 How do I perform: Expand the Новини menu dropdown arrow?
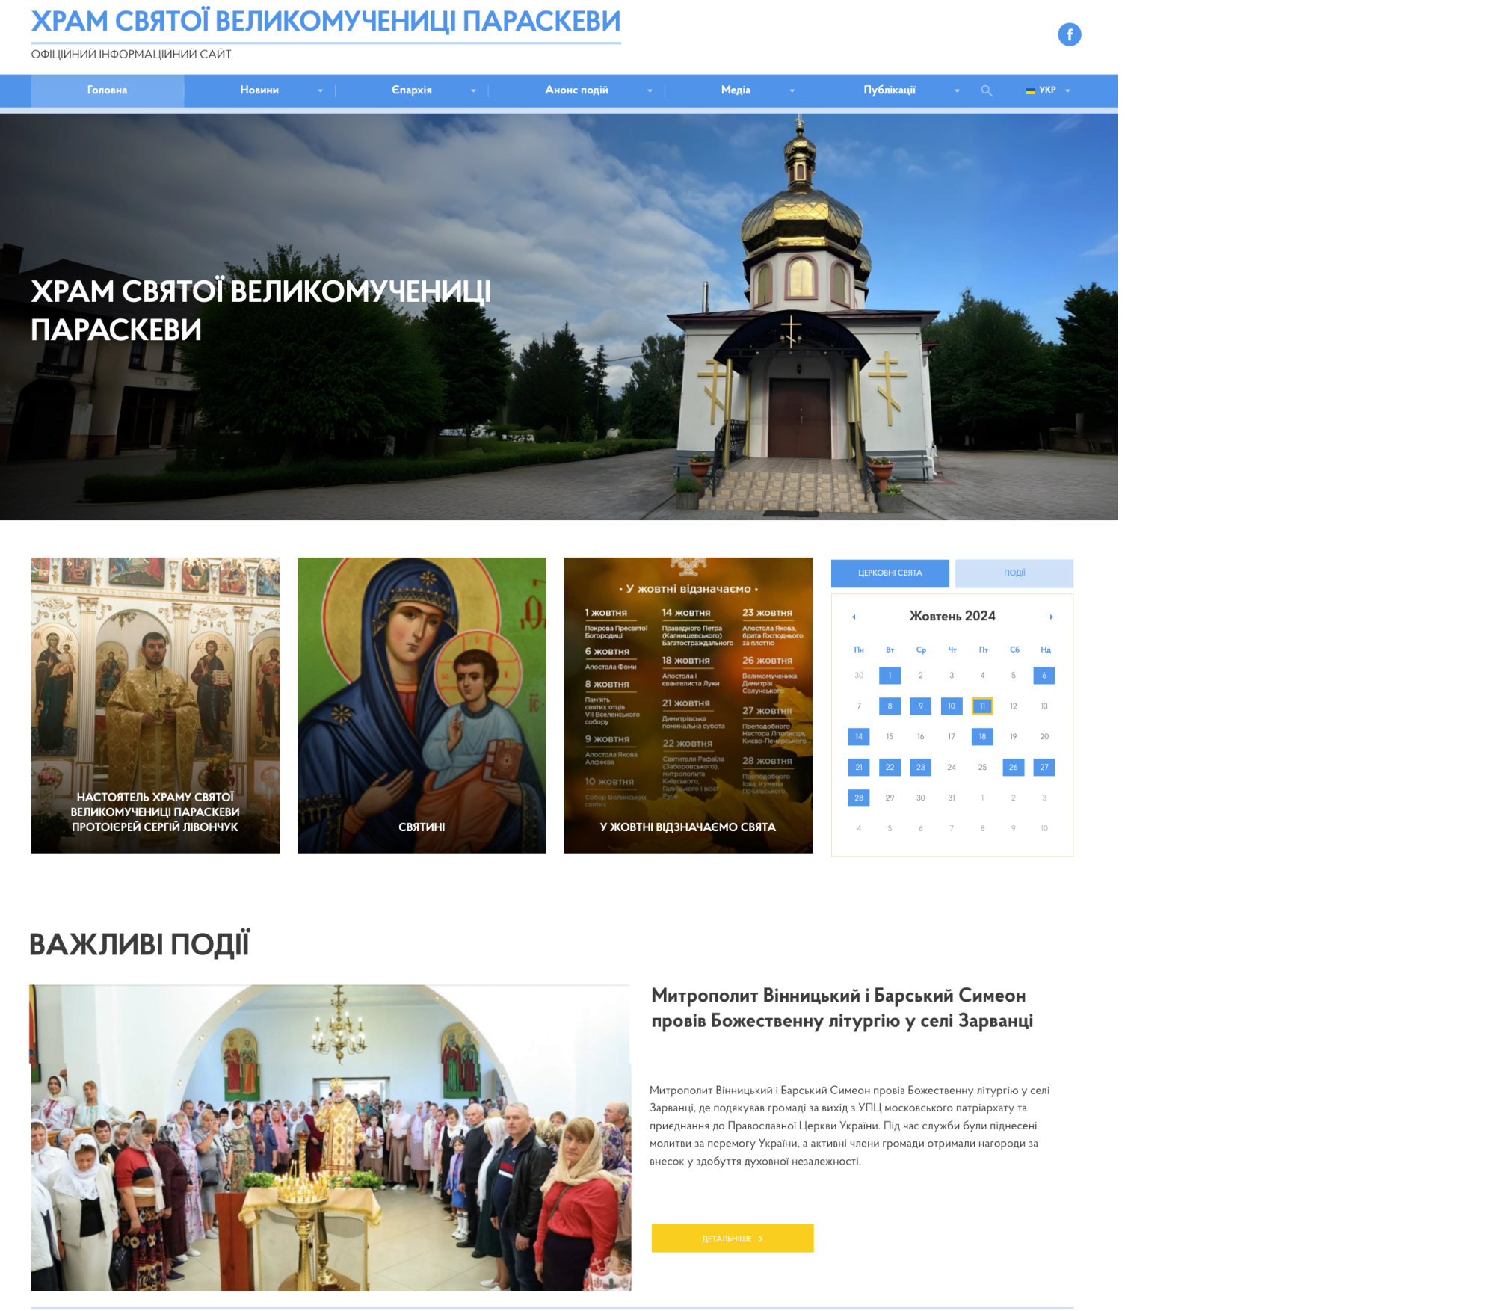point(320,90)
